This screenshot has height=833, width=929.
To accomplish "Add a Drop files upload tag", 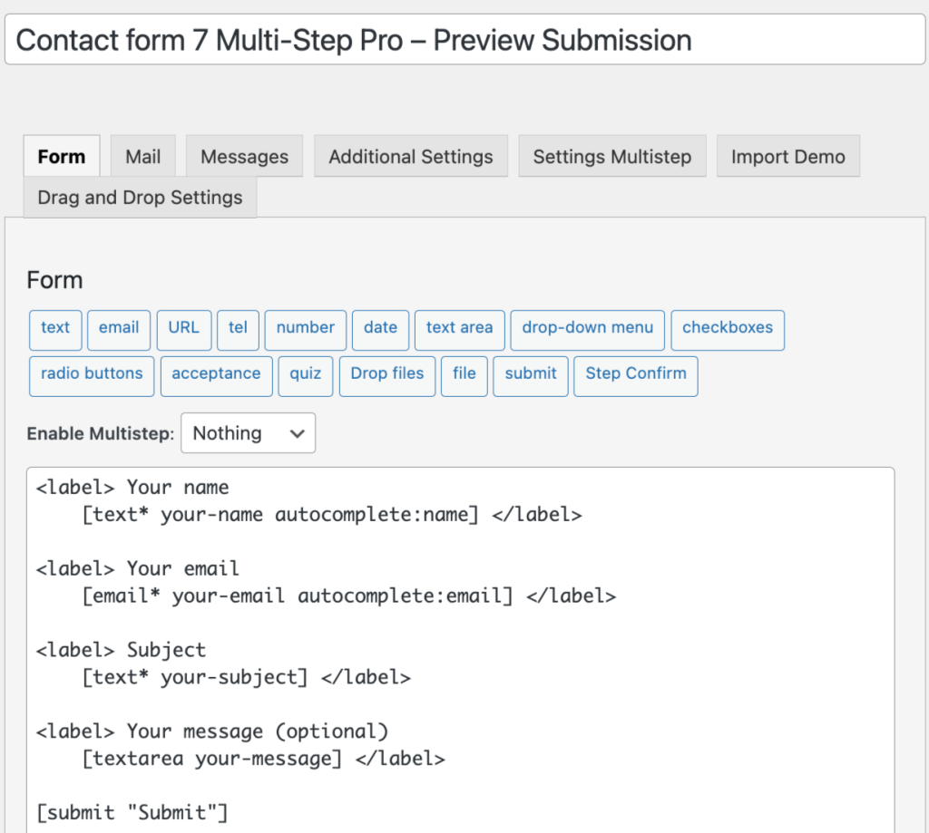I will coord(386,374).
